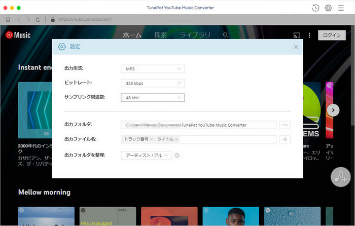Open the 出力フォルダを整理 dropdown
Viewport: 355px width, 226px height.
[146, 156]
